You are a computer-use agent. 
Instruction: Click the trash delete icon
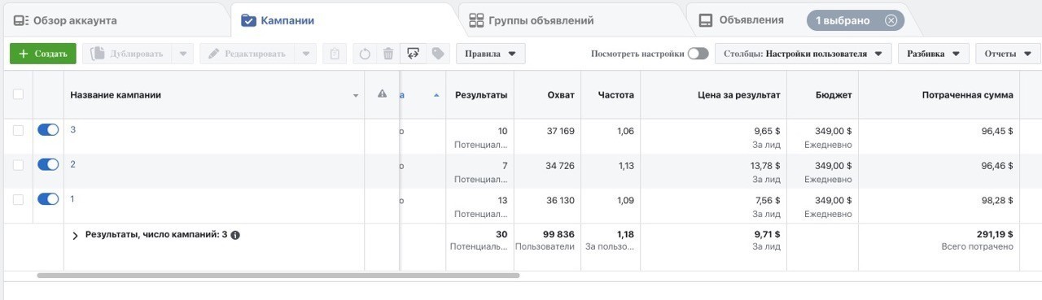[x=388, y=54]
